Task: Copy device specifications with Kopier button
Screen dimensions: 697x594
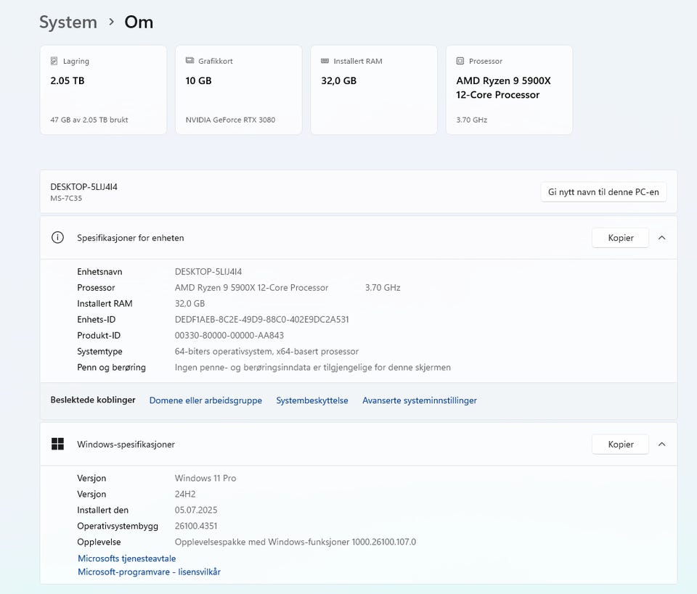Action: (620, 238)
